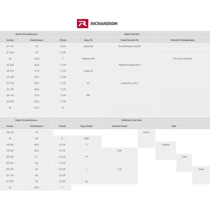Select the XSM easy fitted cell
The width and height of the screenshot is (210, 210).
pyautogui.click(x=86, y=139)
